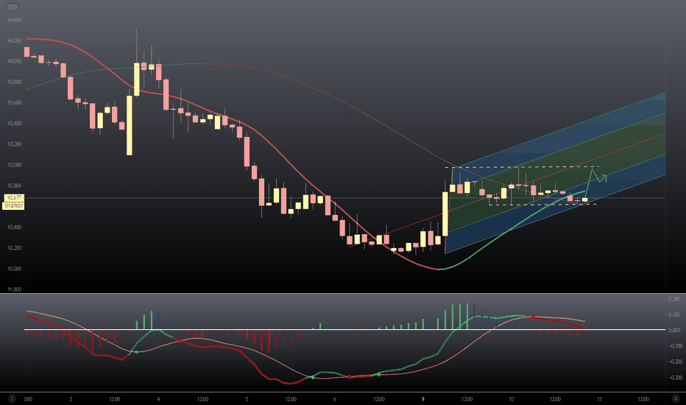Click the 93,000 price axis label
Viewport: 686px width, 405px height.
(x=14, y=165)
